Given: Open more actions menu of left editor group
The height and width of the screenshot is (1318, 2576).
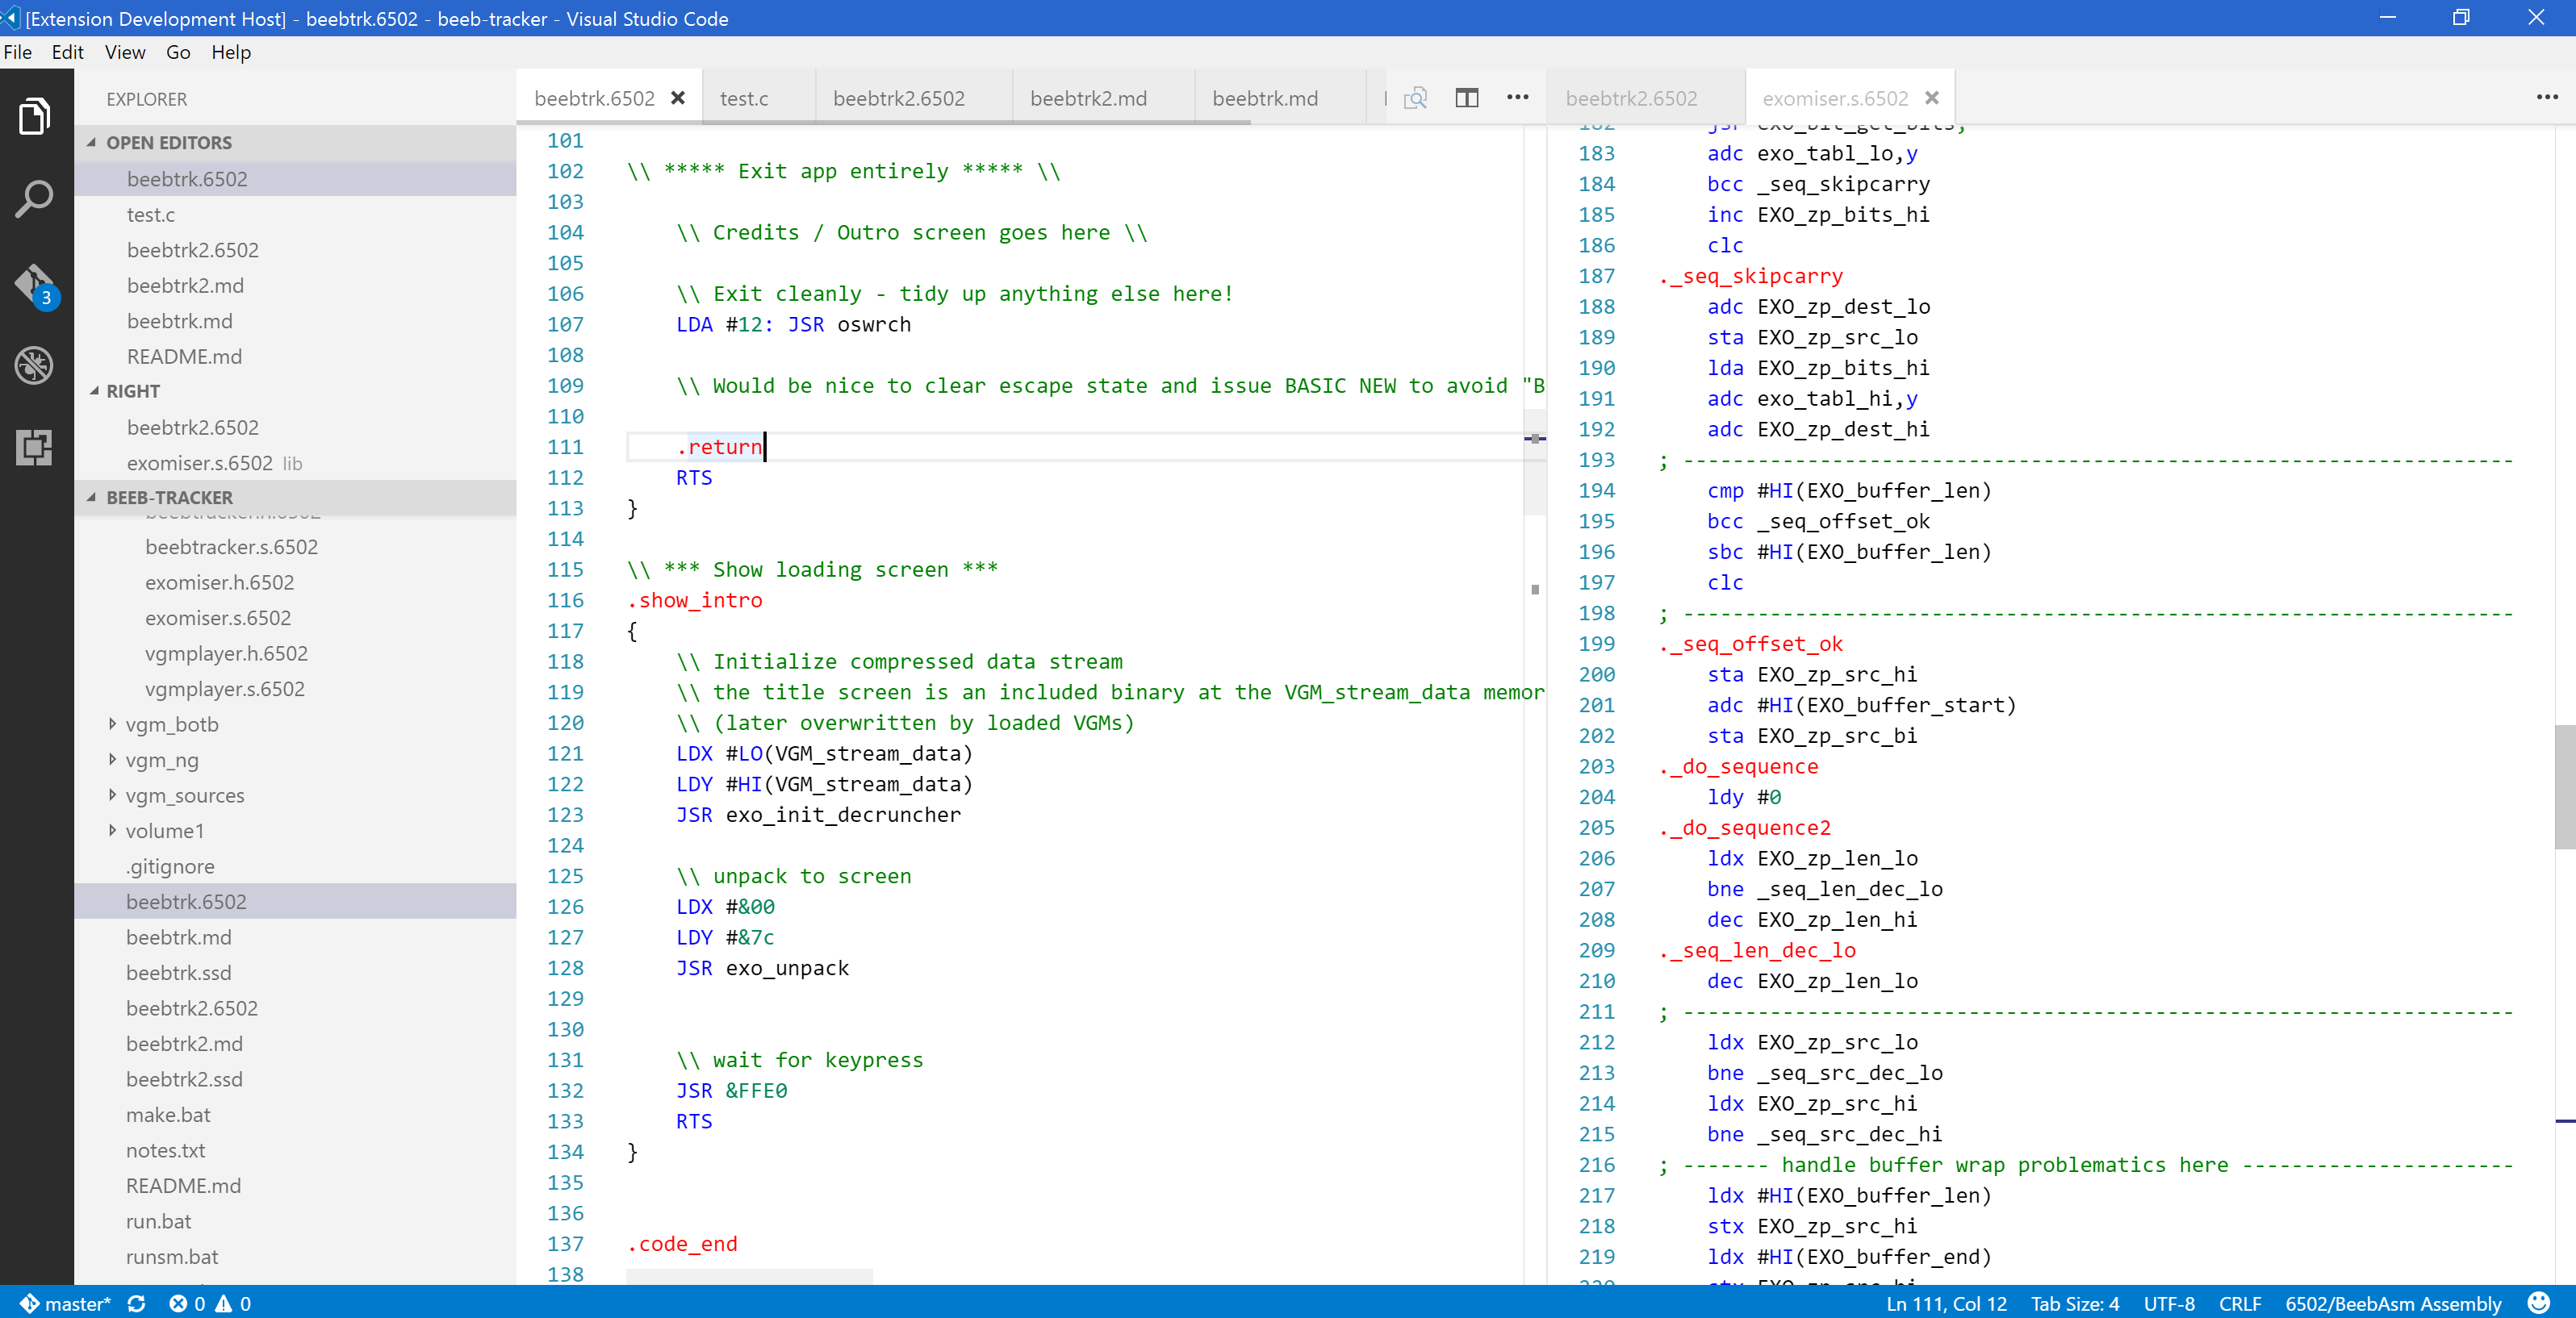Looking at the screenshot, I should pos(1518,98).
